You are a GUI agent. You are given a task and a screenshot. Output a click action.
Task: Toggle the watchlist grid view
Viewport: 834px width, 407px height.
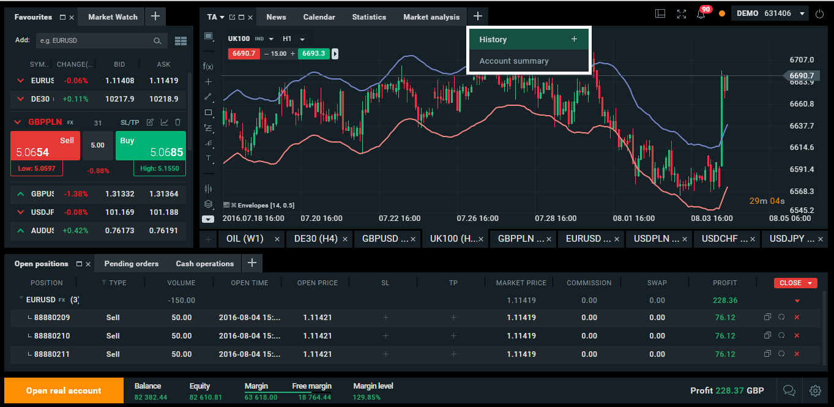pos(181,41)
